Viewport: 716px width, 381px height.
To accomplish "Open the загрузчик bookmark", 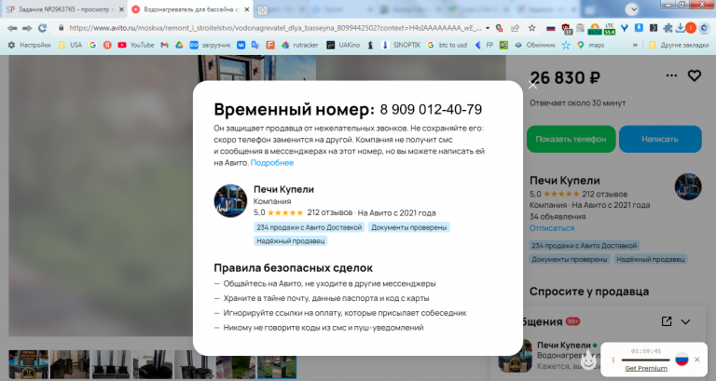I will 210,45.
